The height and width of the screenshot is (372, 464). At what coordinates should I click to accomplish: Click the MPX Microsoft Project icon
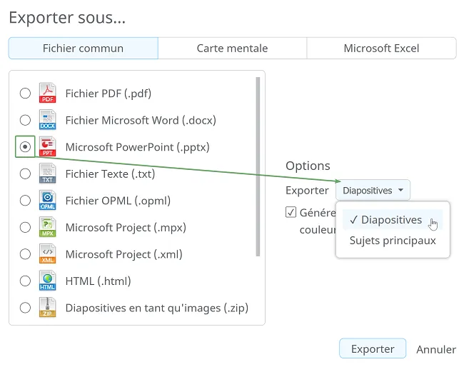[47, 227]
